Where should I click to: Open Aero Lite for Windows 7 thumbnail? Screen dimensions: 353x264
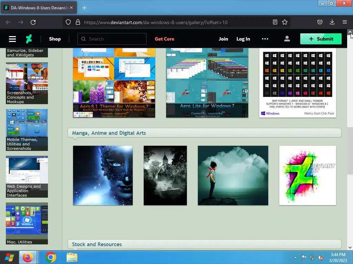207,82
